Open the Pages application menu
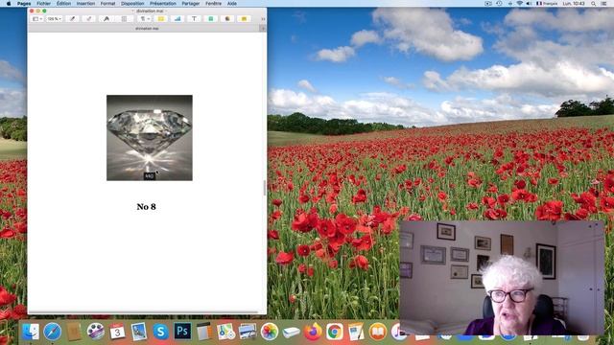The height and width of the screenshot is (345, 614). [x=24, y=3]
